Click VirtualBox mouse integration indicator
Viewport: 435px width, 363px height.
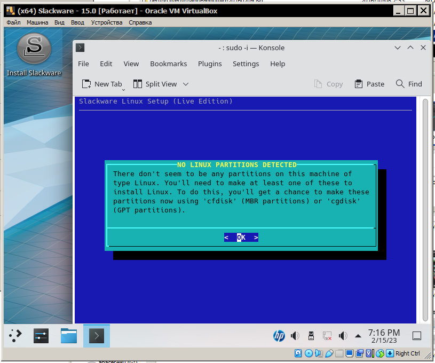pyautogui.click(x=380, y=353)
